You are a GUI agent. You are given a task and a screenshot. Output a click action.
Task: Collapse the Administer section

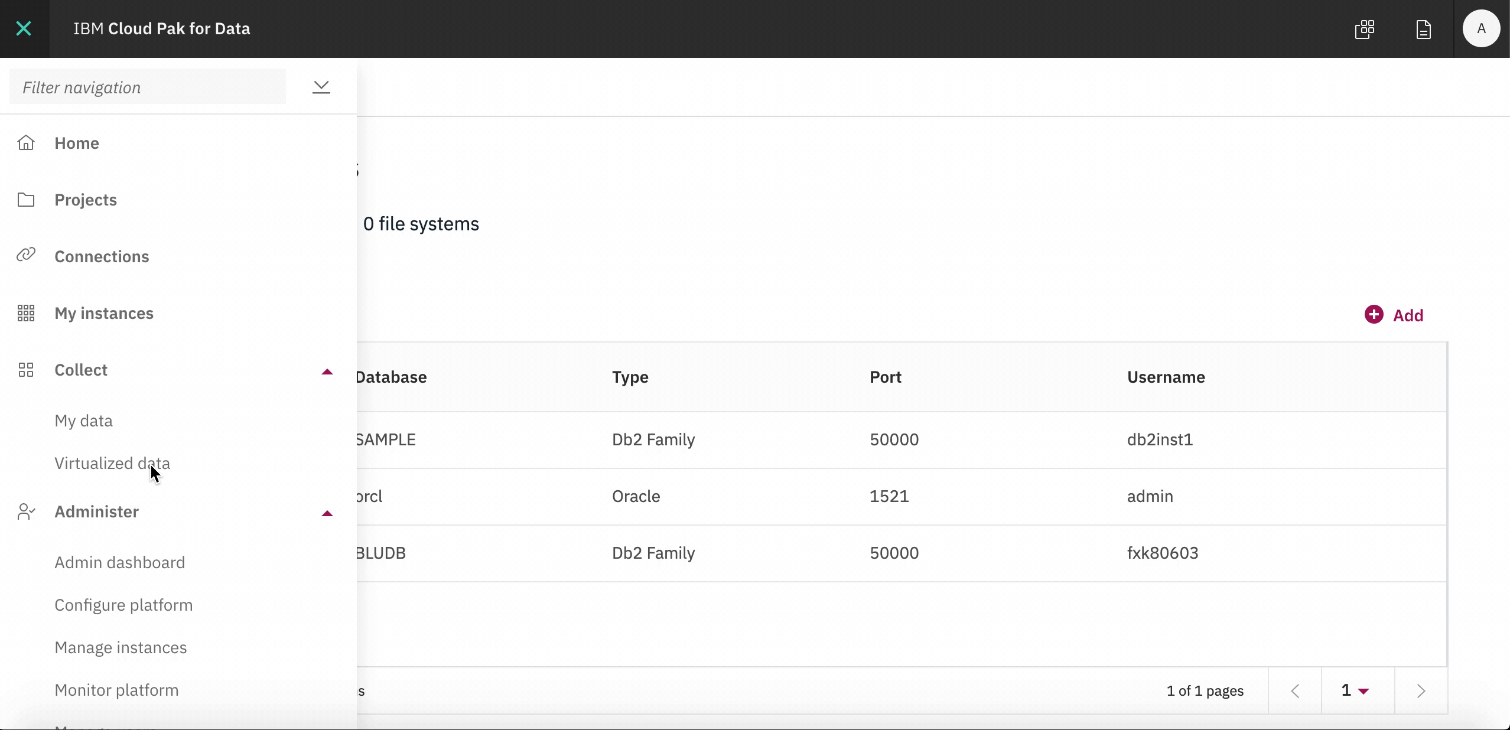pyautogui.click(x=327, y=513)
